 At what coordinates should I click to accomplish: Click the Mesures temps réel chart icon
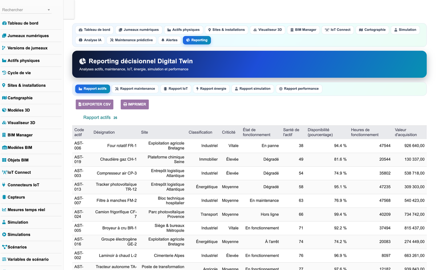[x=4, y=210]
